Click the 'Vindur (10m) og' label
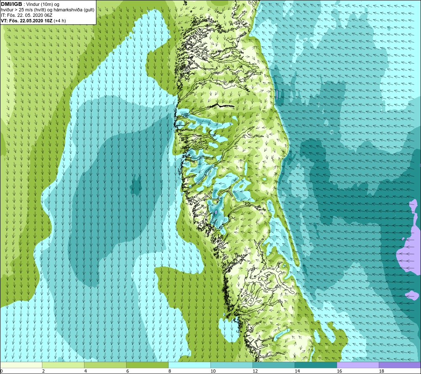421x374 pixels. coord(43,5)
